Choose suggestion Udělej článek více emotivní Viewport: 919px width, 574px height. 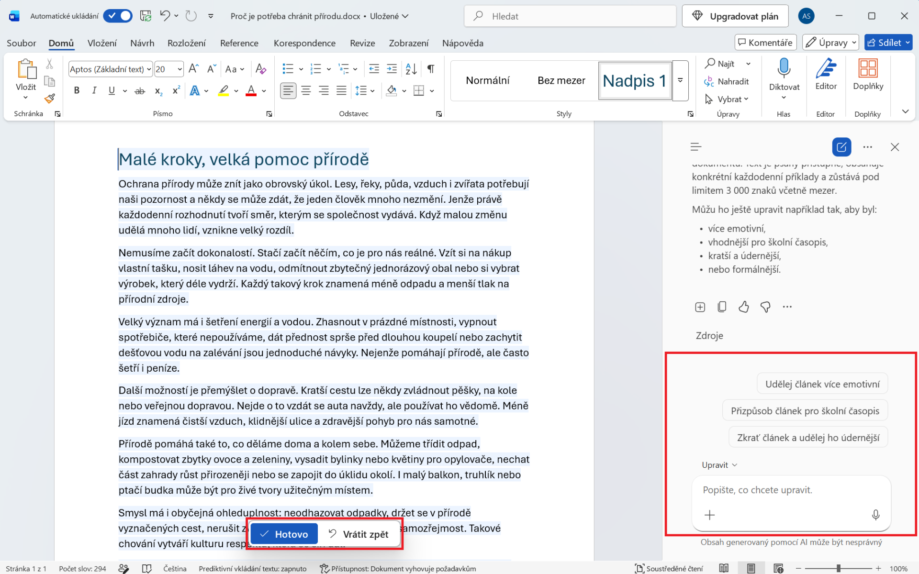pyautogui.click(x=822, y=384)
